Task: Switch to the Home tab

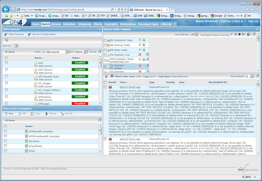Action: tap(36, 24)
